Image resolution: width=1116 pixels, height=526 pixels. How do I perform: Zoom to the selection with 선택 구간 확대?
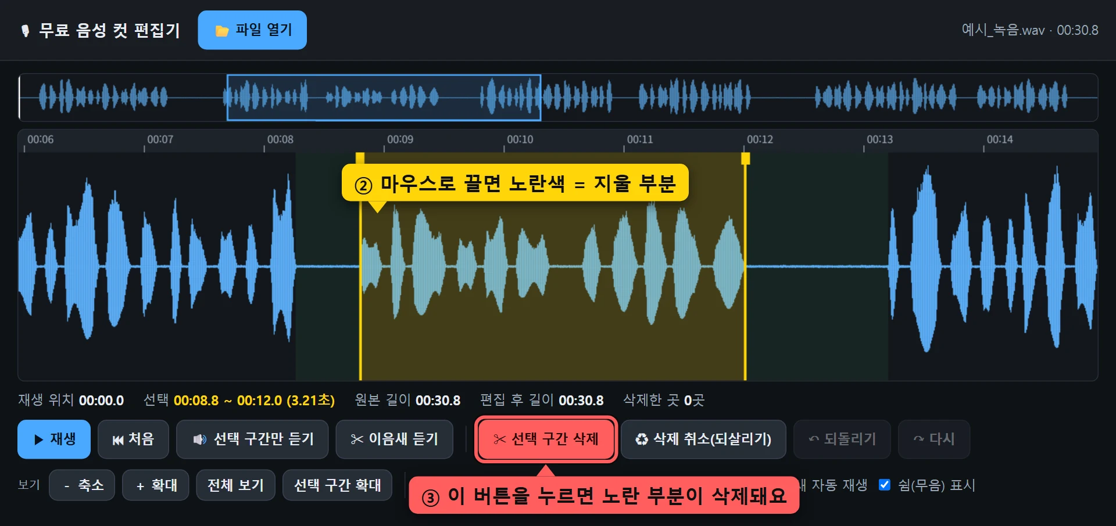[337, 485]
